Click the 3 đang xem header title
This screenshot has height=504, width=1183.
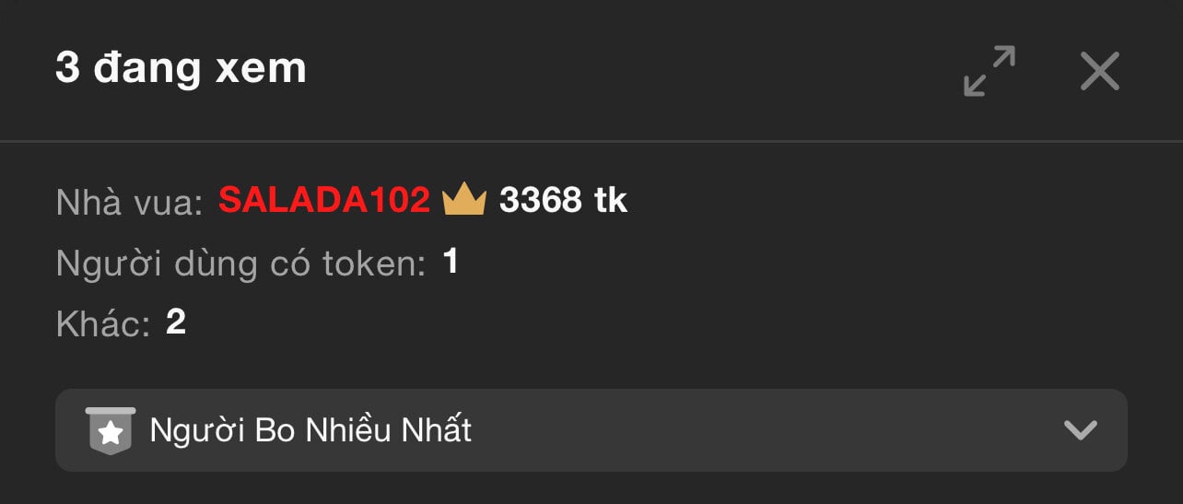click(181, 68)
